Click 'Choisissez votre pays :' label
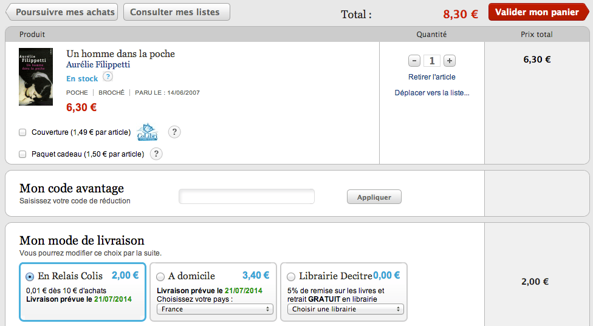This screenshot has width=593, height=326. coord(195,299)
